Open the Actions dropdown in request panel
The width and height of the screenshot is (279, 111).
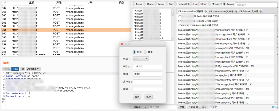pos(33,69)
